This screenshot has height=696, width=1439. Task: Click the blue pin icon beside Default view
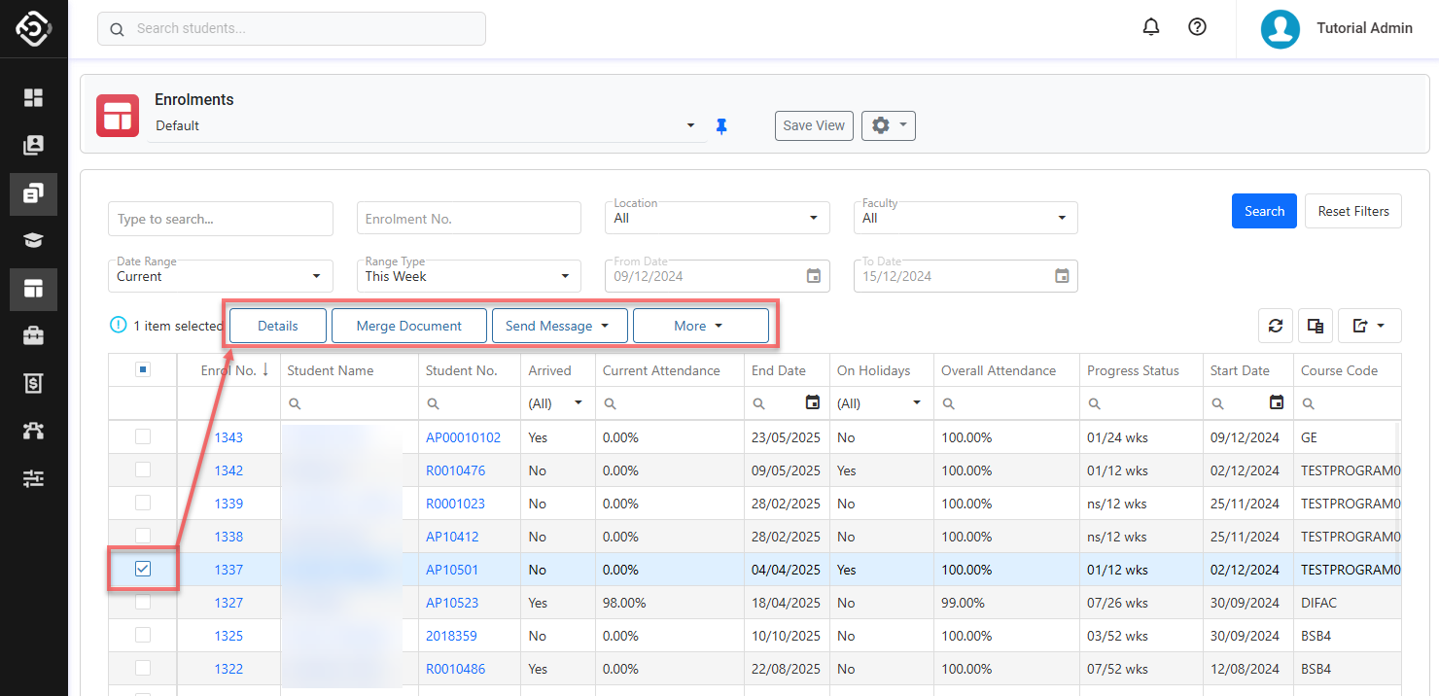coord(721,126)
